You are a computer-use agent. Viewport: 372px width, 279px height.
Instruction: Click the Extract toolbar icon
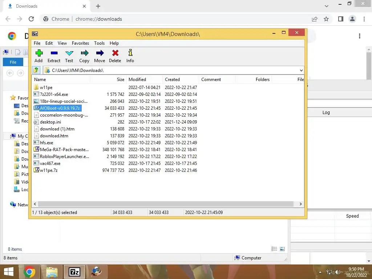(54, 53)
